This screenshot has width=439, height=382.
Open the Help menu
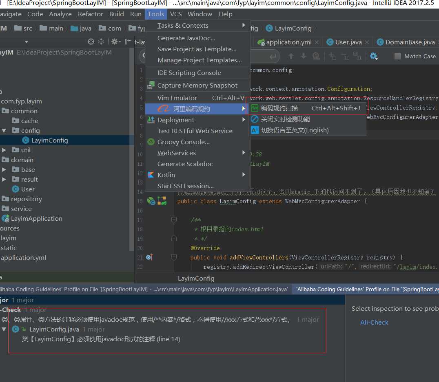coord(225,14)
